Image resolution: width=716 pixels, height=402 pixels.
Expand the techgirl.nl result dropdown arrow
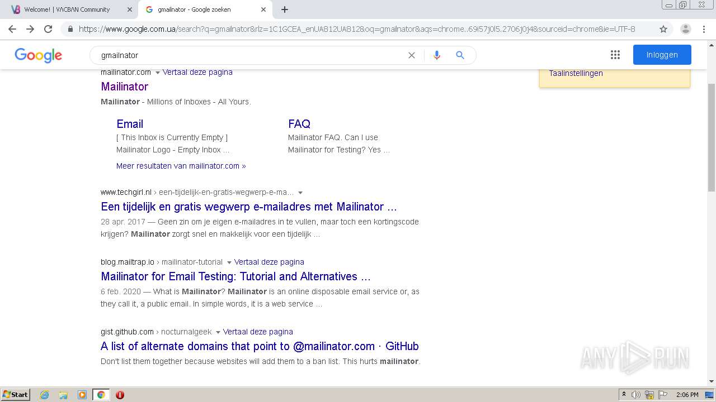(x=300, y=193)
